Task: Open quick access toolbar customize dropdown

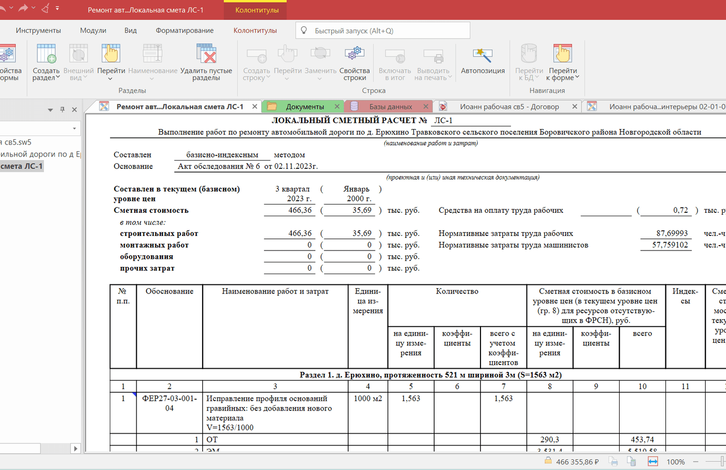Action: click(x=58, y=8)
